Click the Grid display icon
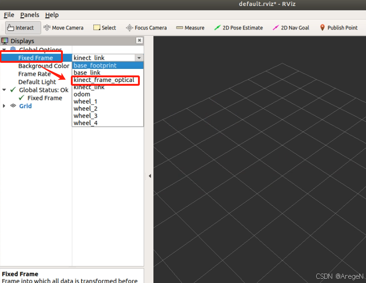The width and height of the screenshot is (366, 283). click(13, 105)
